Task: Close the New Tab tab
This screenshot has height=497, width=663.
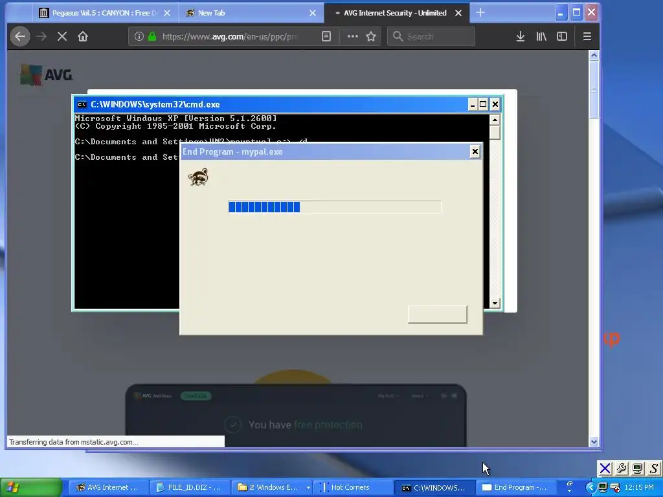Action: (x=313, y=13)
